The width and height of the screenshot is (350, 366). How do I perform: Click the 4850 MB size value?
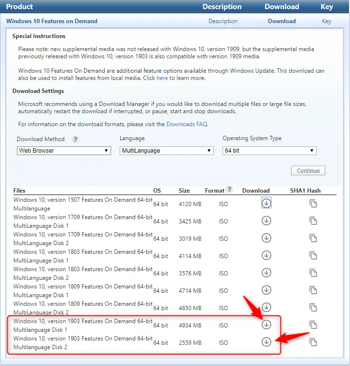190,308
